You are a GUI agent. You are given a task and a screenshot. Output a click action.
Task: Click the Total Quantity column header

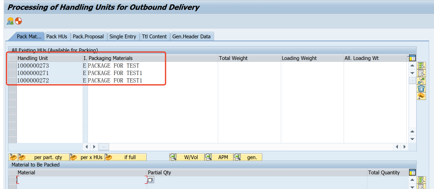(x=388, y=173)
